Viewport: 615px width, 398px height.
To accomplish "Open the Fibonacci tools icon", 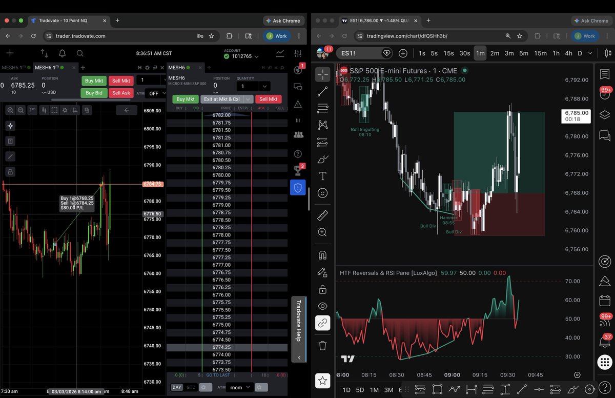I will pyautogui.click(x=322, y=108).
